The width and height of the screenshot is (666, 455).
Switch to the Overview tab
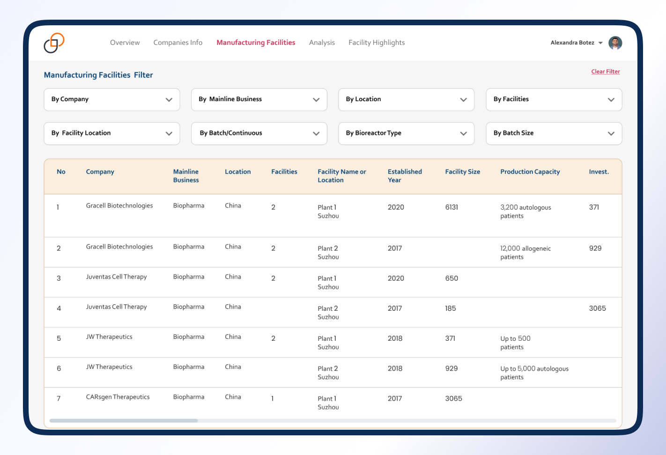[x=125, y=43]
